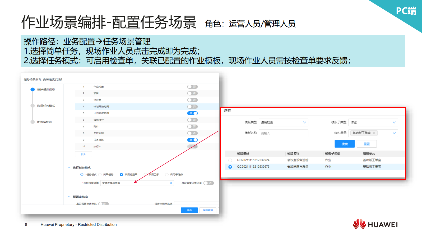Toggle the 操作指导 switch

(x=192, y=120)
